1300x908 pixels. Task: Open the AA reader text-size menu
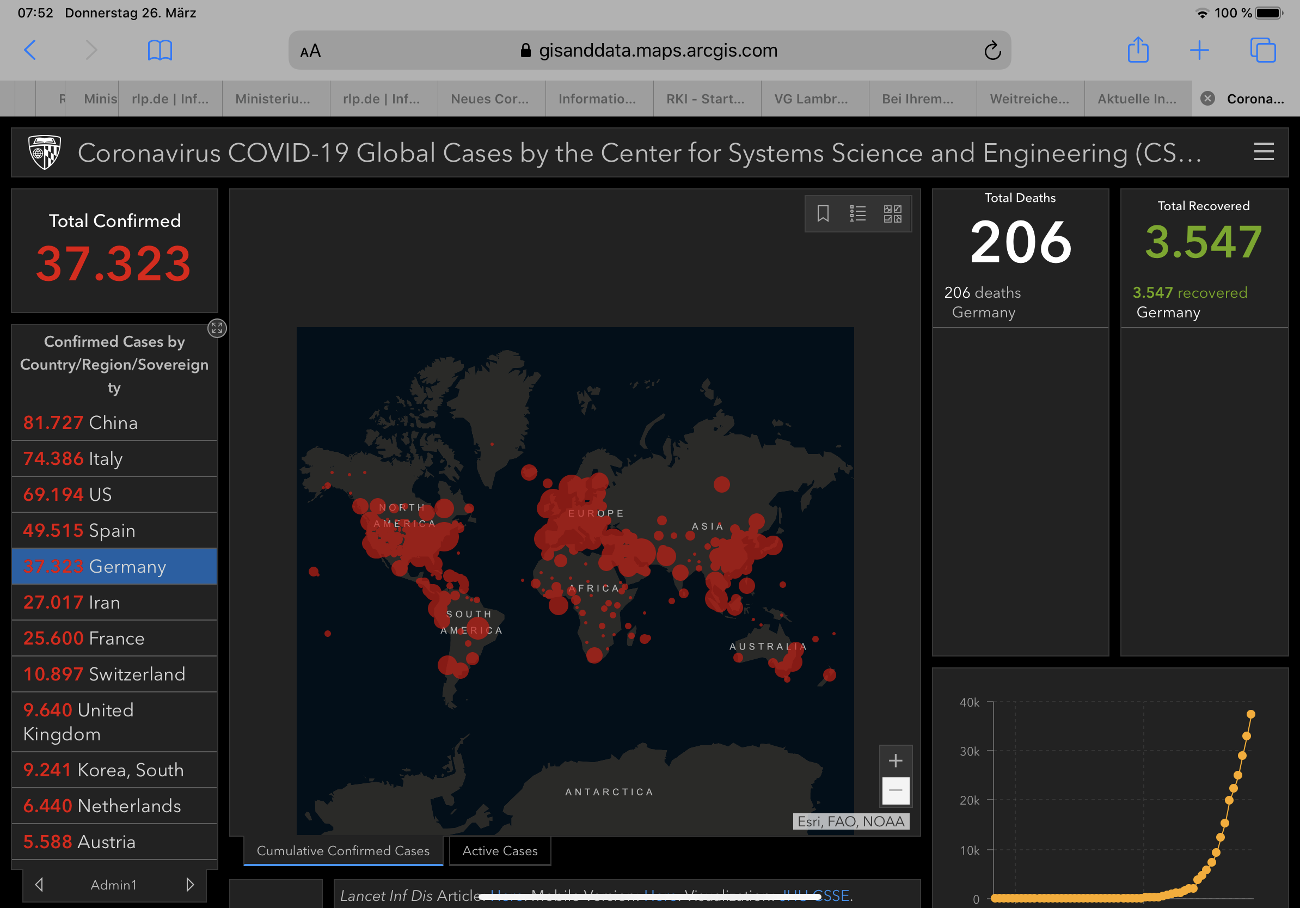pyautogui.click(x=310, y=52)
